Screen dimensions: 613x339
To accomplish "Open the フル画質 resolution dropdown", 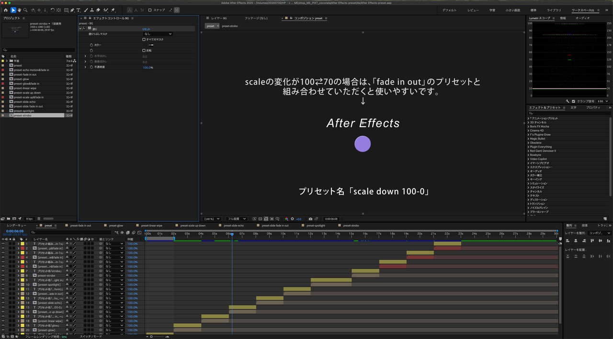I will [238, 219].
